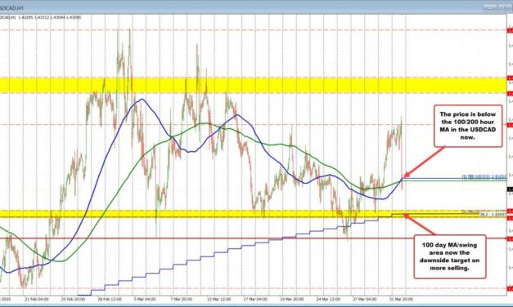Click the 28 Feb 12:00 time label
The height and width of the screenshot is (307, 513).
click(110, 299)
